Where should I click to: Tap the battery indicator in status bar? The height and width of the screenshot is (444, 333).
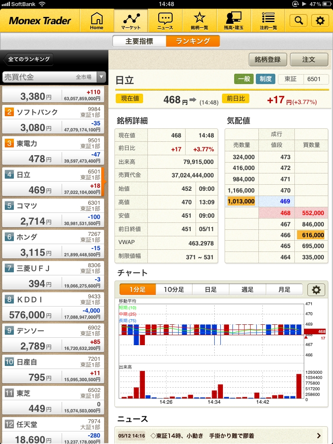click(326, 4)
